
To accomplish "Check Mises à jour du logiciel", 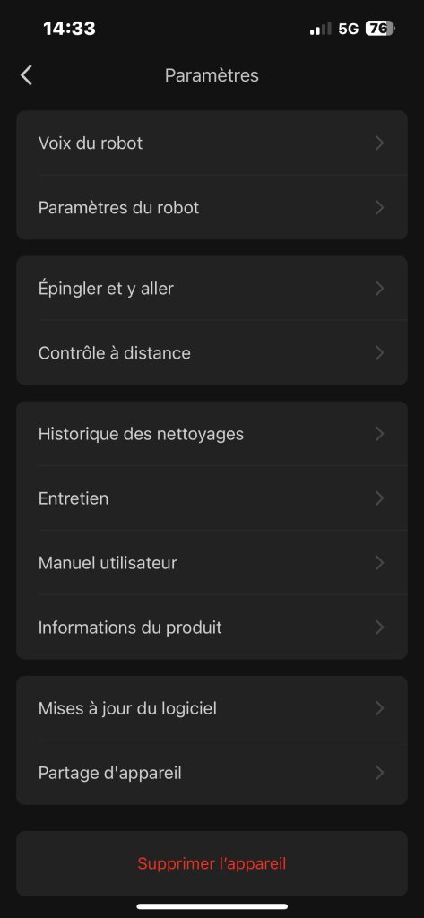I will click(x=212, y=708).
